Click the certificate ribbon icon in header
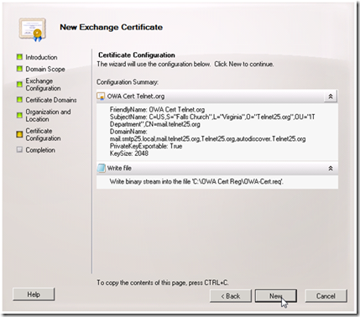This screenshot has width=360, height=317. click(33, 29)
